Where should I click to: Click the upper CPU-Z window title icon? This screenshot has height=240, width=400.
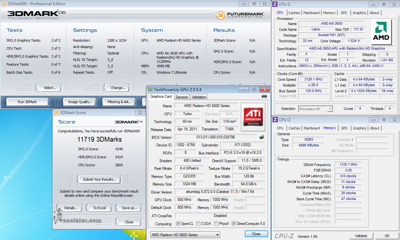tap(275, 4)
